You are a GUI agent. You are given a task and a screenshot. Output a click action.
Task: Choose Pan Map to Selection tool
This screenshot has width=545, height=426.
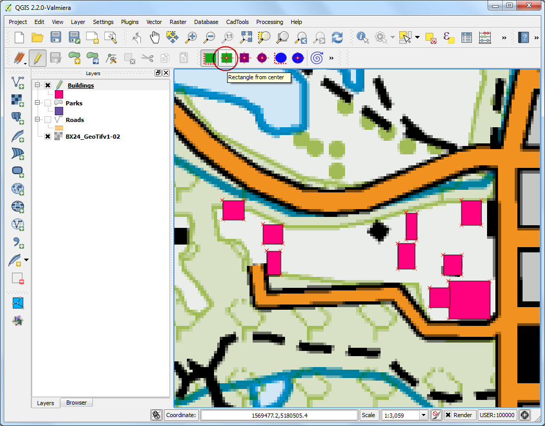point(172,37)
